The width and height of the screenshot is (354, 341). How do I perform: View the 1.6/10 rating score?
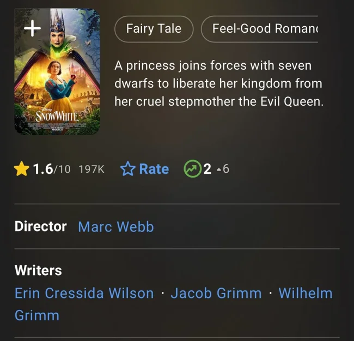click(52, 169)
